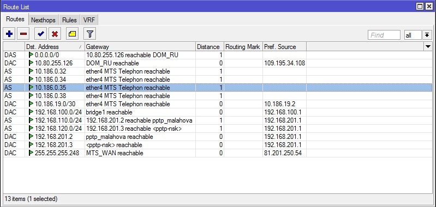
Task: Click the flag icon of the 255.255.255.248 route
Action: coord(31,153)
